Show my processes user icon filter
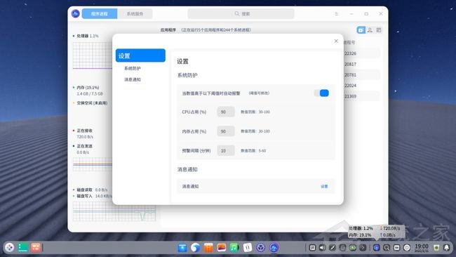Image resolution: width=456 pixels, height=257 pixels. 370,30
